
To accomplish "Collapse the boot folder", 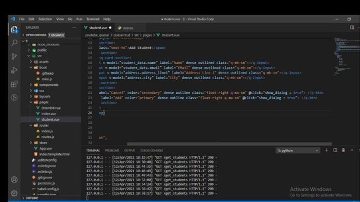I will click(43, 67).
